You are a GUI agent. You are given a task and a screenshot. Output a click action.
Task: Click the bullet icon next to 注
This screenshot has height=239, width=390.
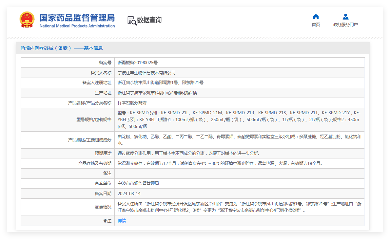tap(105, 221)
